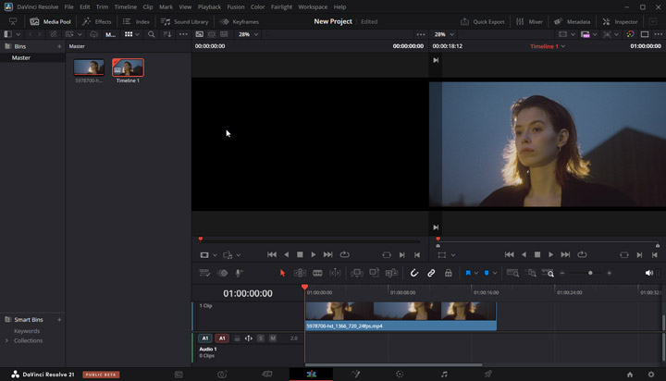
Task: Open the Mark menu
Action: (x=166, y=6)
